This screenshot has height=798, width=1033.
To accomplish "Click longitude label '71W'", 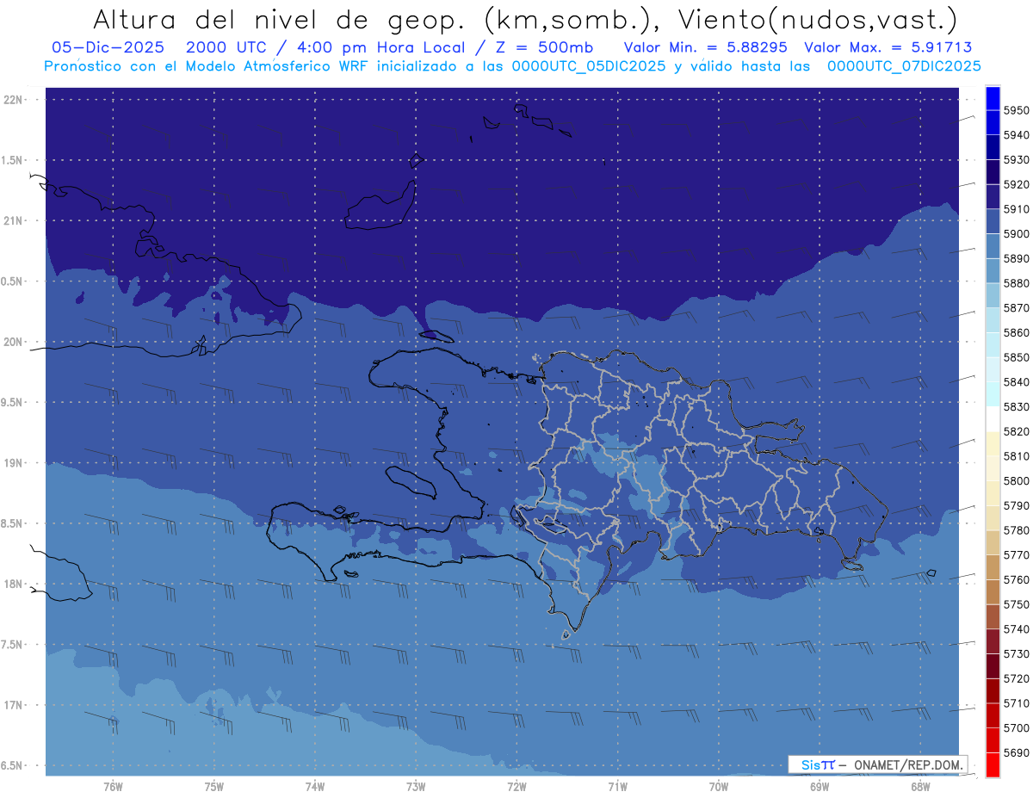I will click(617, 787).
